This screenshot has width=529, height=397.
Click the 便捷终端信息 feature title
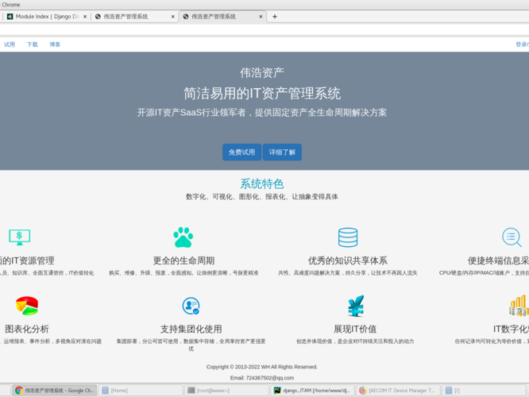[x=498, y=260]
